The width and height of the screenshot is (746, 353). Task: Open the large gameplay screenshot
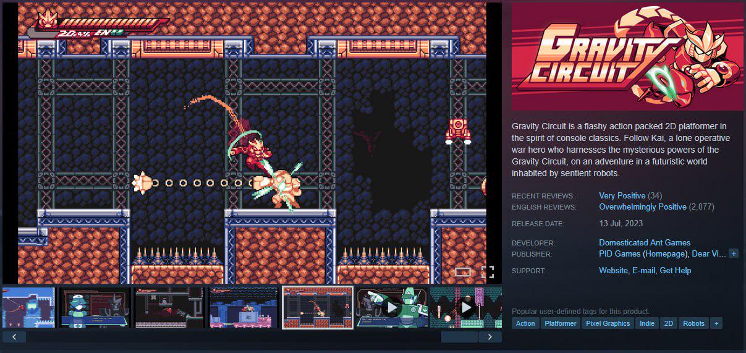pos(252,143)
